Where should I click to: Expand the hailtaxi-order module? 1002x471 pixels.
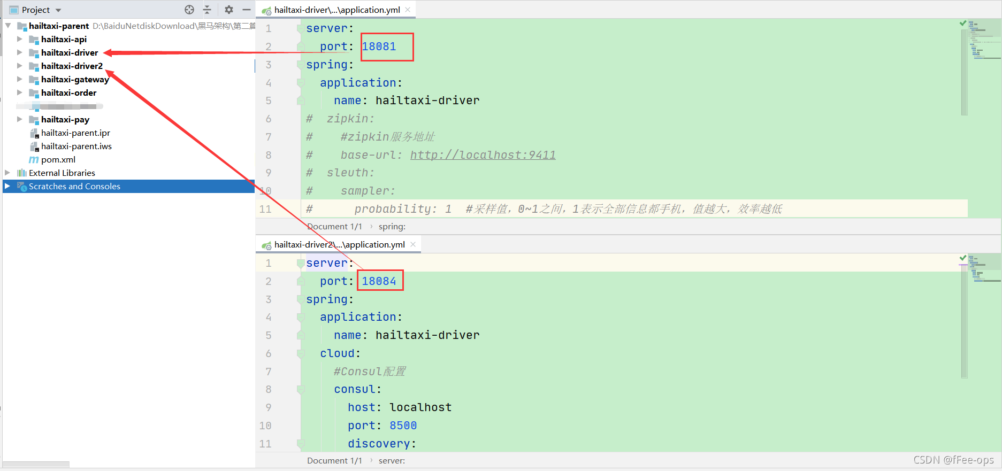click(20, 92)
